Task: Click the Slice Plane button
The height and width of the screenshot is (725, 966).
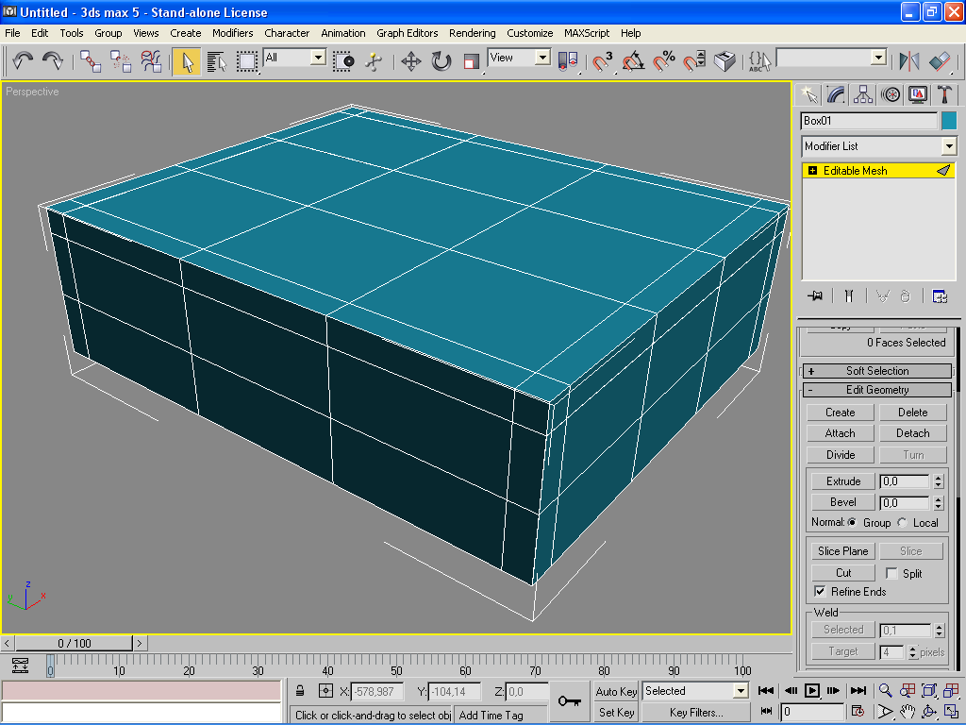Action: click(842, 551)
